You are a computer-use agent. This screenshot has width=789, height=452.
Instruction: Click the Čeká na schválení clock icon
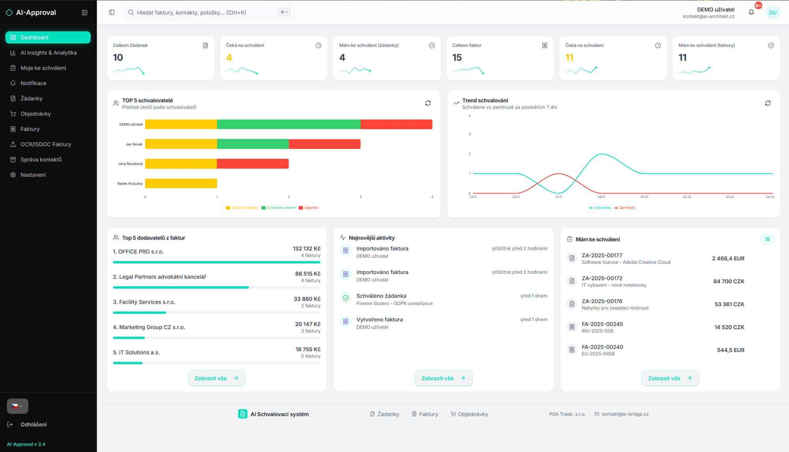click(x=318, y=46)
